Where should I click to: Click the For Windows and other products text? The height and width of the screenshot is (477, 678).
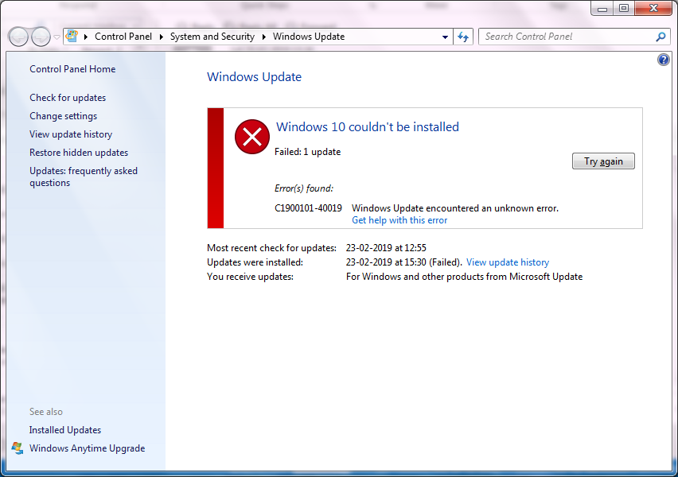[465, 277]
